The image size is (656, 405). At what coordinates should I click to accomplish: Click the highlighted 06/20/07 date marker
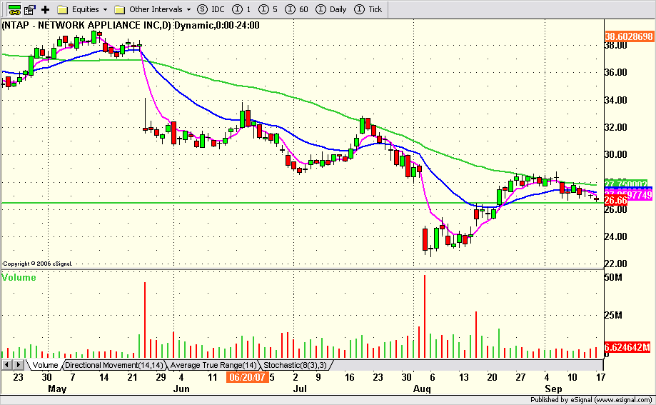(247, 377)
